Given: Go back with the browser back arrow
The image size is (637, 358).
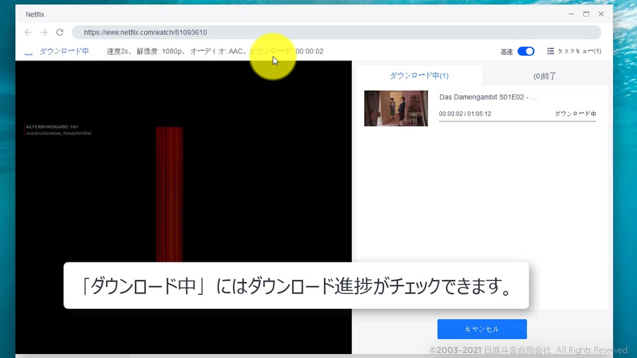Looking at the screenshot, I should coord(28,32).
